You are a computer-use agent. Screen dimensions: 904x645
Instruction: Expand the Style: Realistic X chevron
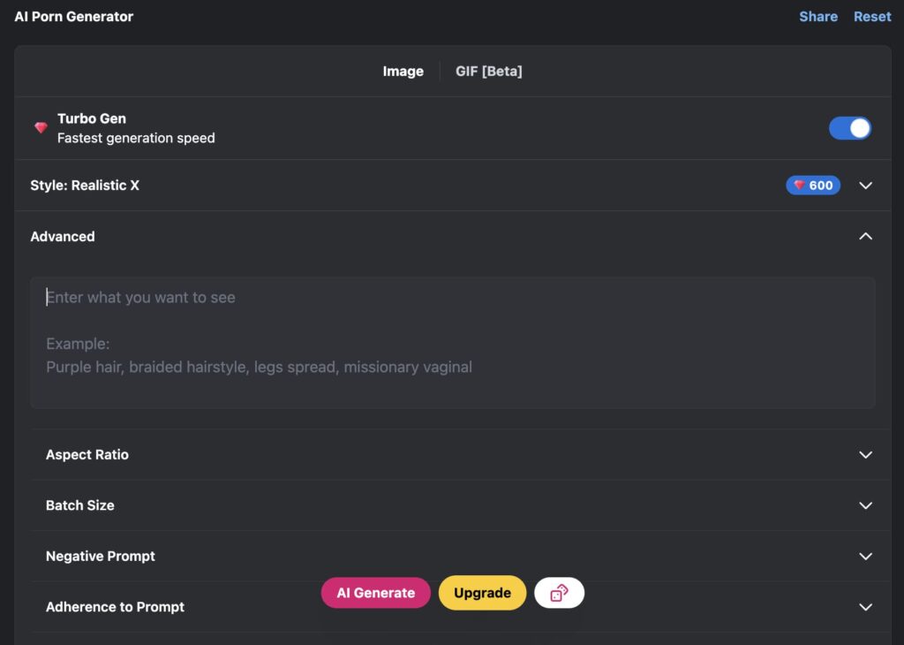coord(865,186)
